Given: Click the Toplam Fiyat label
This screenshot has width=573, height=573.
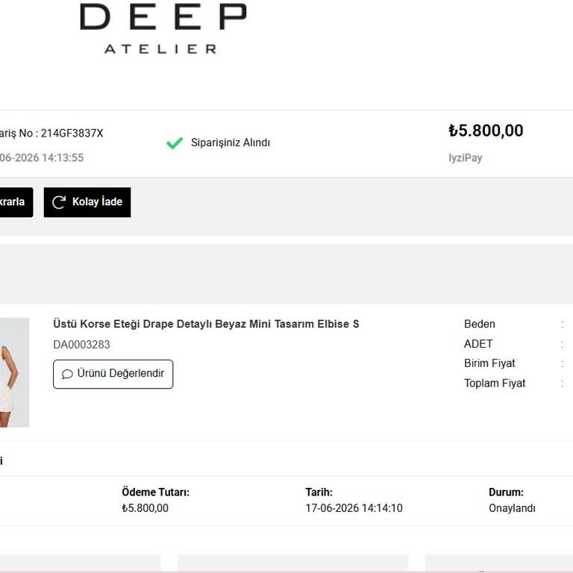Looking at the screenshot, I should click(x=495, y=383).
